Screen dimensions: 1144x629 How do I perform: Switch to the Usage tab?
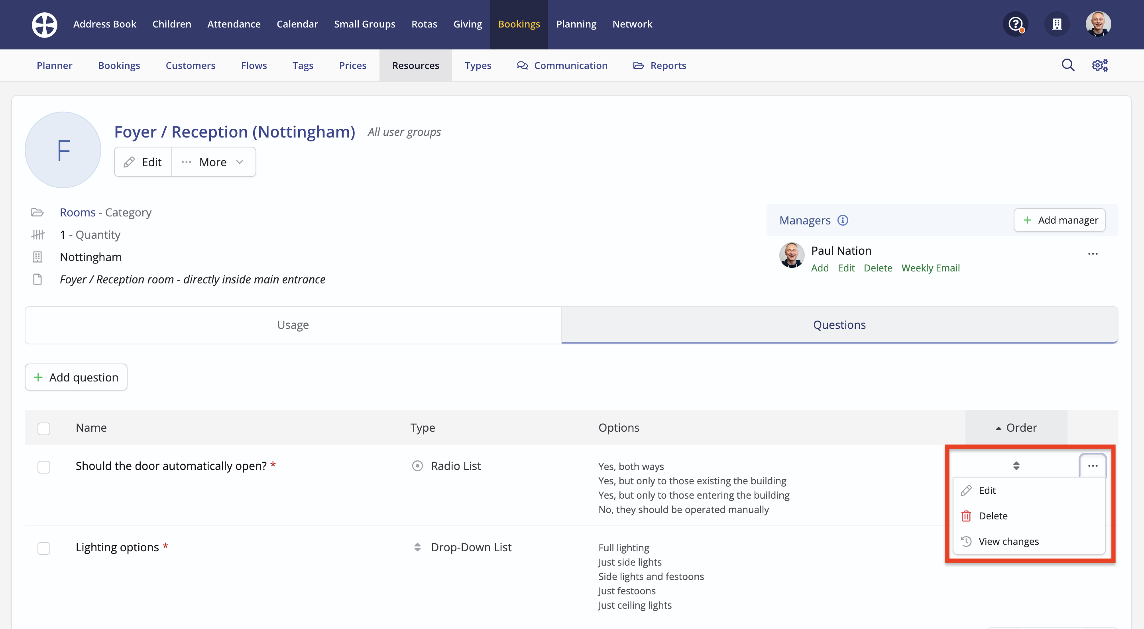click(293, 325)
